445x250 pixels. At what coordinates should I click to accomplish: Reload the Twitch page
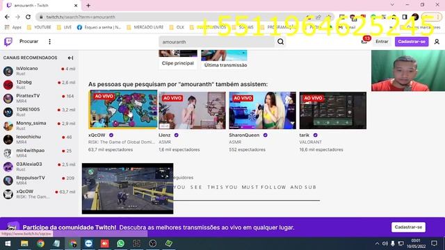coord(28,17)
